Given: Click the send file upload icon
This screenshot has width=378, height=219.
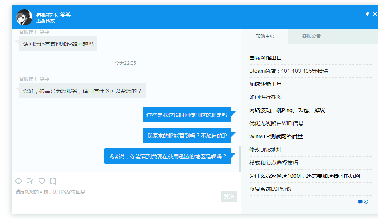Looking at the screenshot, I should [x=30, y=181].
